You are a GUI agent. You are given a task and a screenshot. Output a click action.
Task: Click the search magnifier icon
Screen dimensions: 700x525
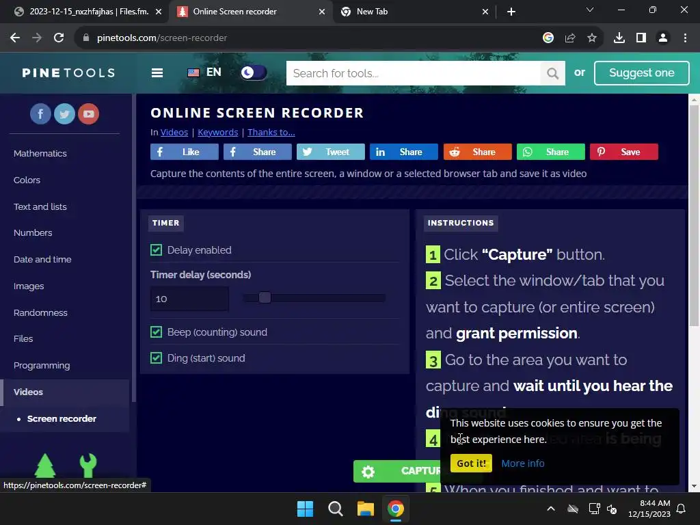point(552,73)
